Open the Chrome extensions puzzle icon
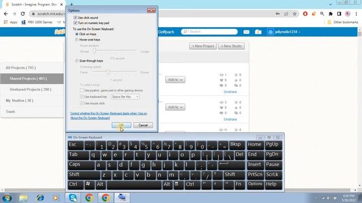The height and width of the screenshot is (203, 362). (x=330, y=14)
